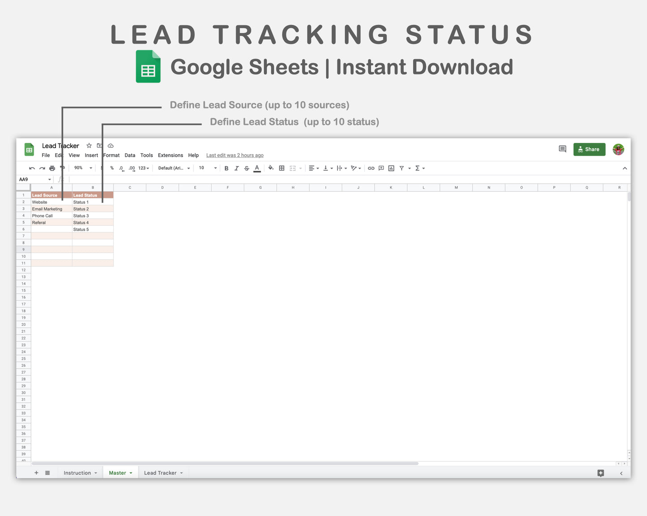Click the Share button
This screenshot has height=516, width=647.
(589, 149)
